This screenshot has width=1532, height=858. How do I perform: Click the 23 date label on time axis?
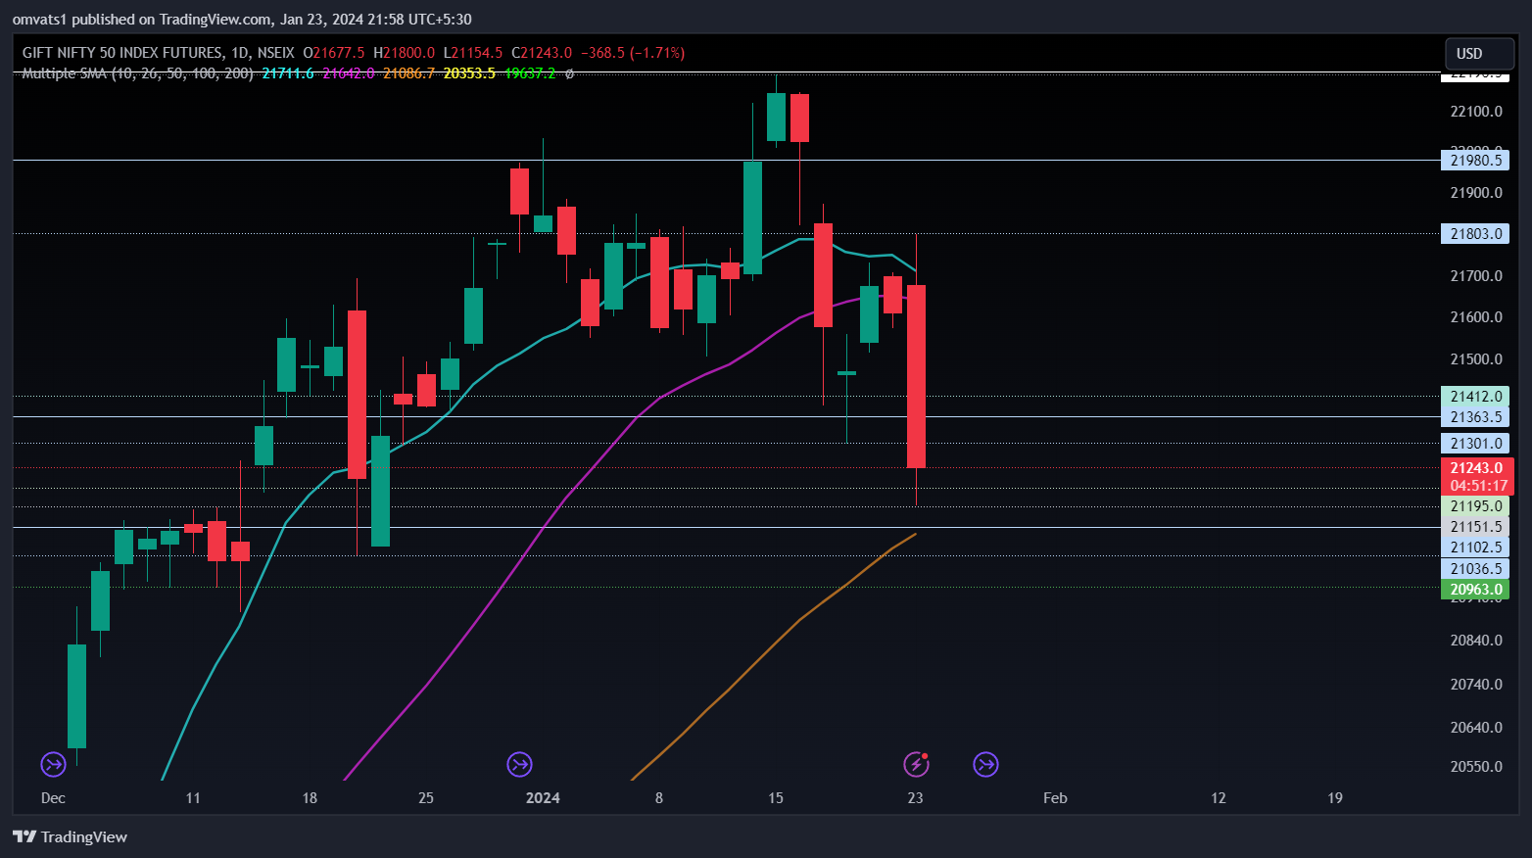pyautogui.click(x=915, y=798)
